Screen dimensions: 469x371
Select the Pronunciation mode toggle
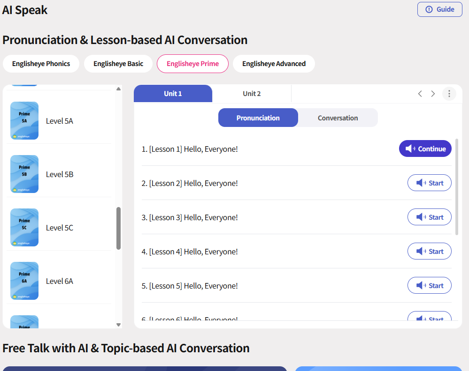point(258,118)
